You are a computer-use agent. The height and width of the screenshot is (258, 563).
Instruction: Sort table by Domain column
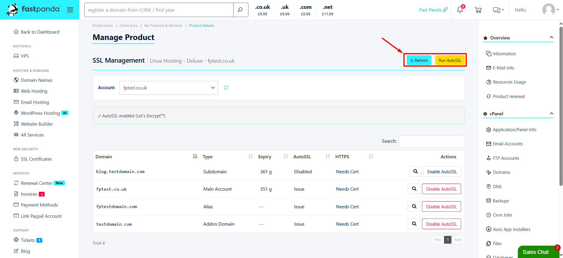(195, 157)
